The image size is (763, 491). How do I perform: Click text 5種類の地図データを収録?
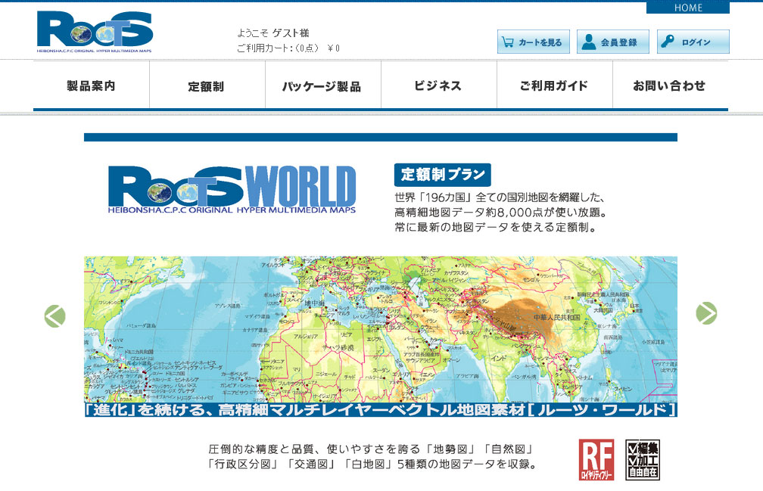tap(467, 464)
